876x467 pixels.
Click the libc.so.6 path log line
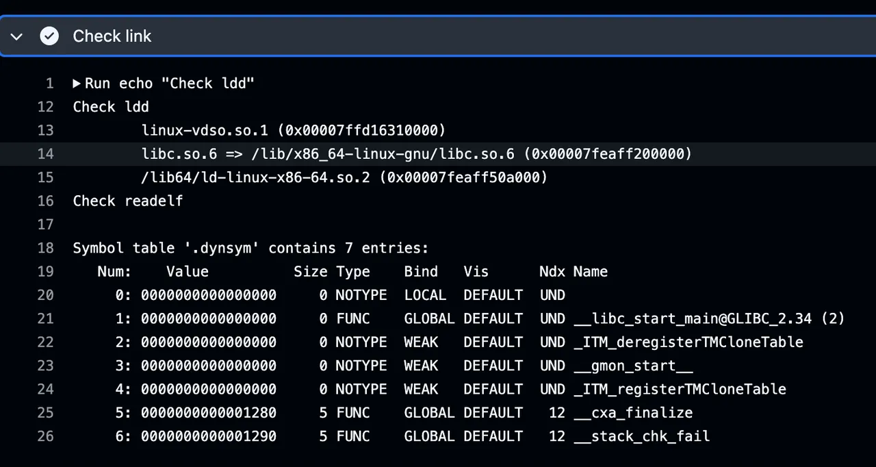pos(416,154)
